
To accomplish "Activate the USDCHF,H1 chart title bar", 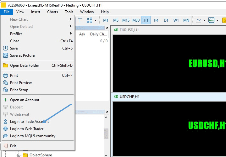I will tap(168, 97).
